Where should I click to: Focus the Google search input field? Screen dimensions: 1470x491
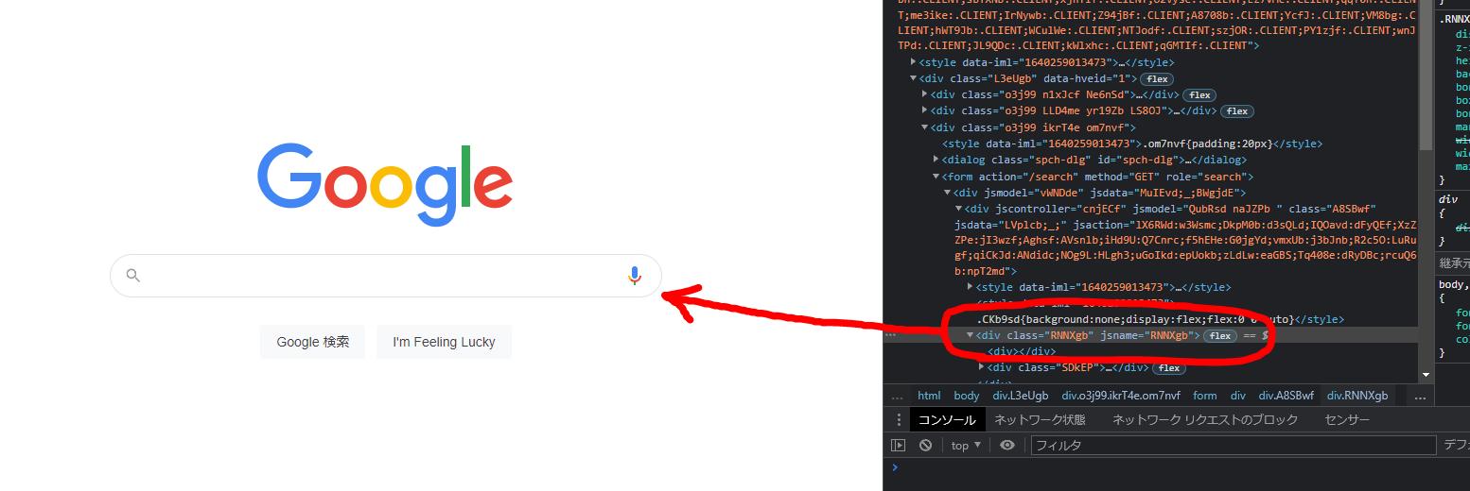tap(386, 276)
